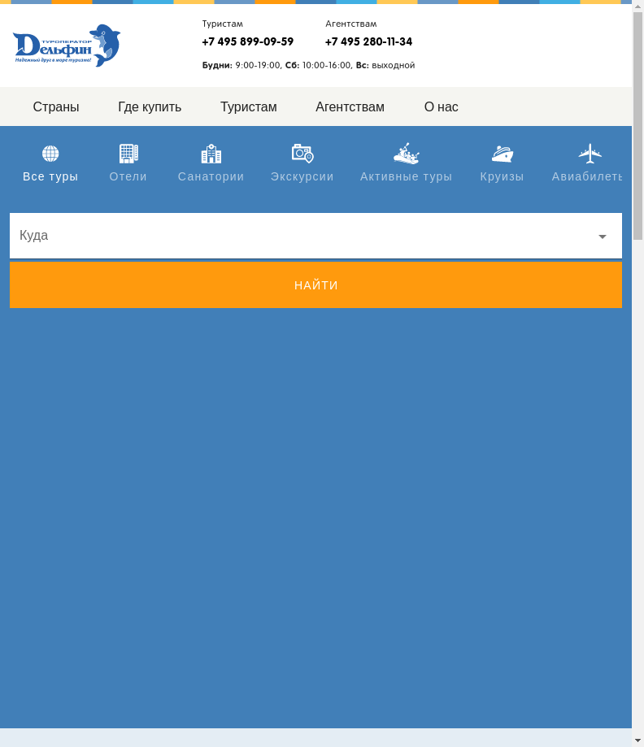Open the Страны menu
Viewport: 644px width, 747px height.
[56, 106]
